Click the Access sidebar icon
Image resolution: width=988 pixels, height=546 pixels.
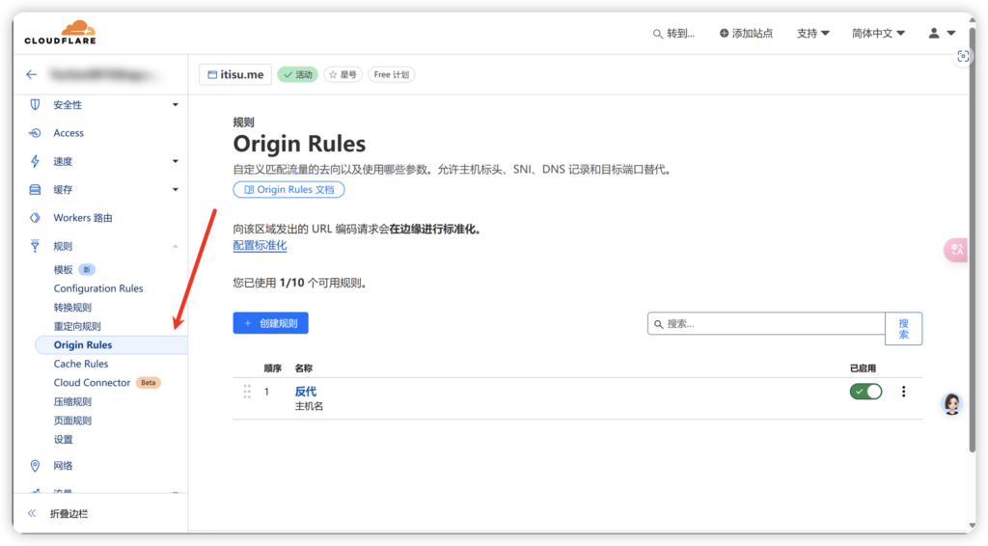point(35,133)
